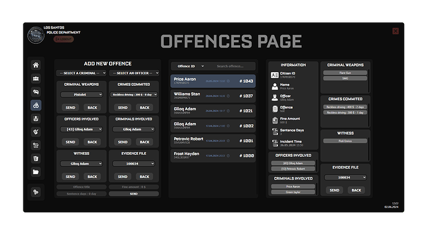Expand the Select an Officer dropdown

134,73
